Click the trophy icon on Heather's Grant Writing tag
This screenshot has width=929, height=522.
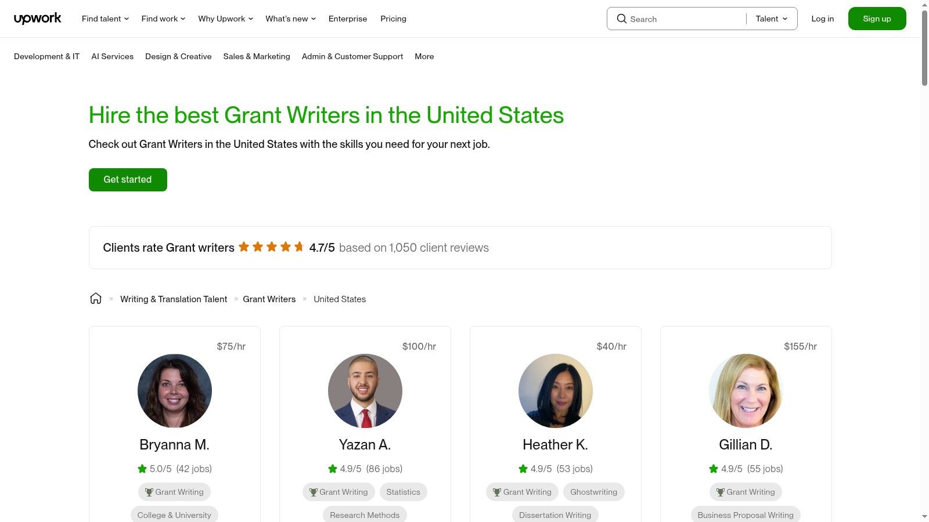[497, 492]
